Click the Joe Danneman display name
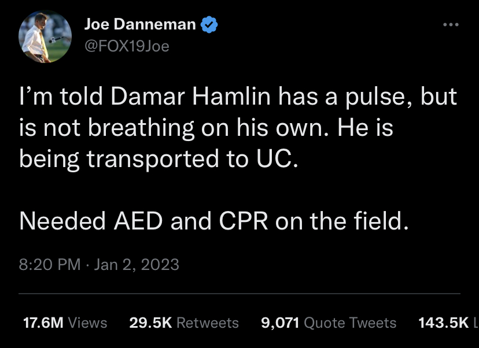This screenshot has width=479, height=348. click(x=140, y=24)
